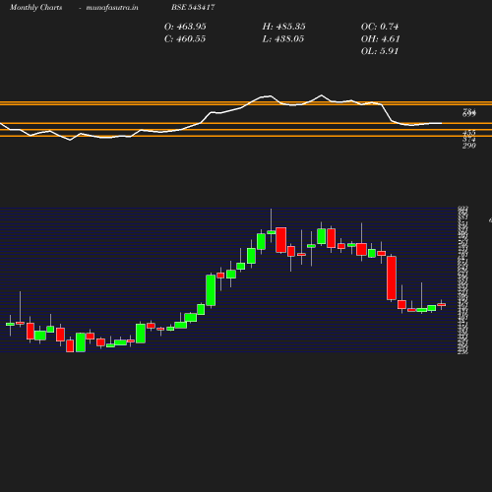Click the '290' axis label
This screenshot has width=492, height=492.
pos(469,146)
